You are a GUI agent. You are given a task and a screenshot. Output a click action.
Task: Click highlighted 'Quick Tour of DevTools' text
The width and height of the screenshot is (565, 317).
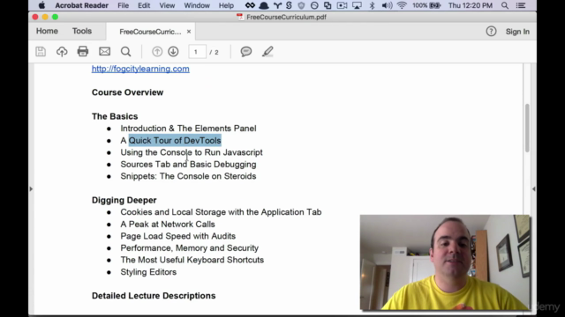(x=175, y=141)
